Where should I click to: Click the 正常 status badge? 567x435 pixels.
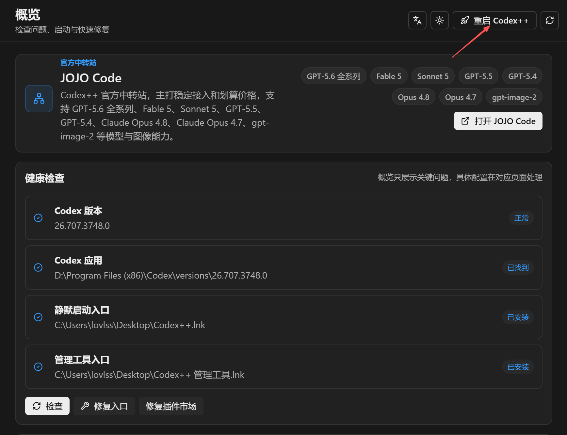point(521,218)
